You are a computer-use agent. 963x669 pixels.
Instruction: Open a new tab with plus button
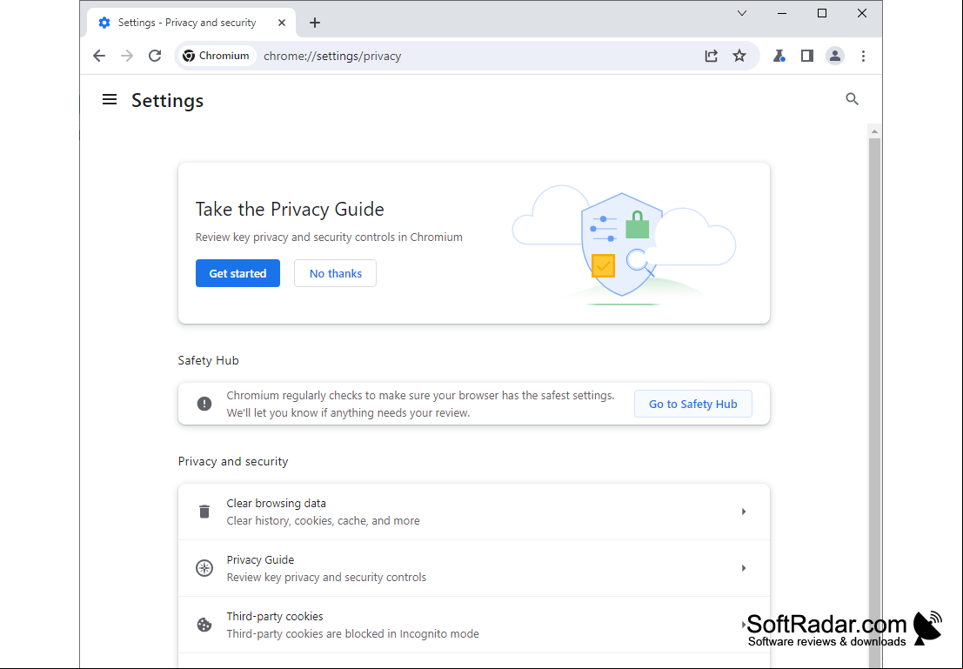point(314,23)
